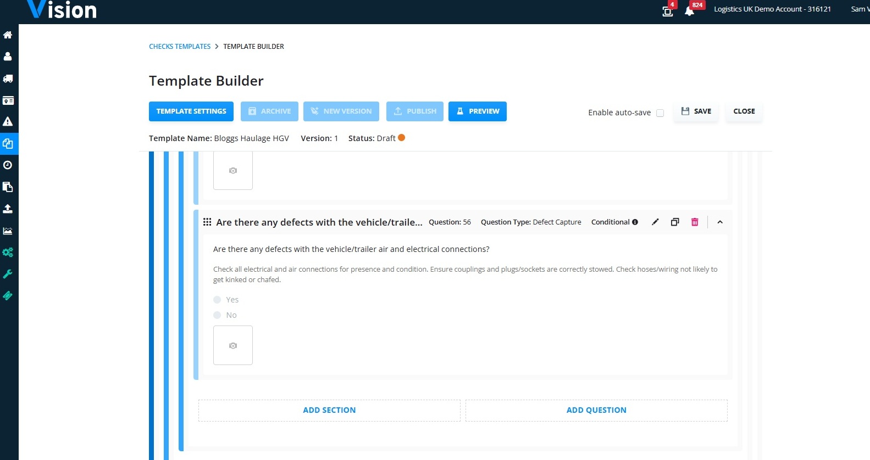
Task: Click the home icon in the sidebar
Action: click(8, 35)
